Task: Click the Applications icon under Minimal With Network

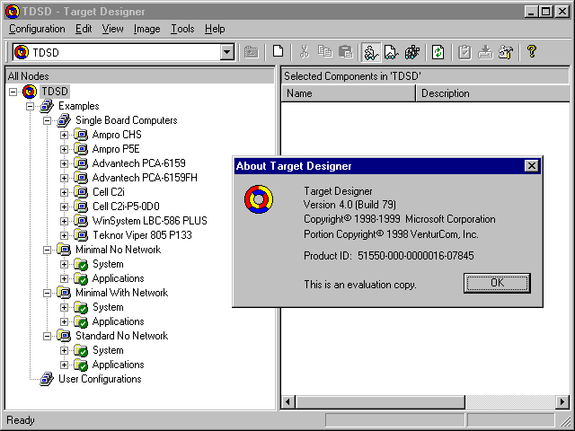Action: click(x=81, y=321)
